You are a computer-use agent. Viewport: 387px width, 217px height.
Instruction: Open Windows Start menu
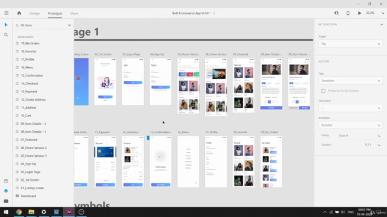point(6,212)
